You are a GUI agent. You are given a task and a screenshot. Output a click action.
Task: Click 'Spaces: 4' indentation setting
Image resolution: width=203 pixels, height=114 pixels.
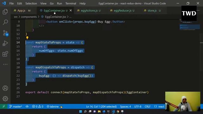(125, 106)
